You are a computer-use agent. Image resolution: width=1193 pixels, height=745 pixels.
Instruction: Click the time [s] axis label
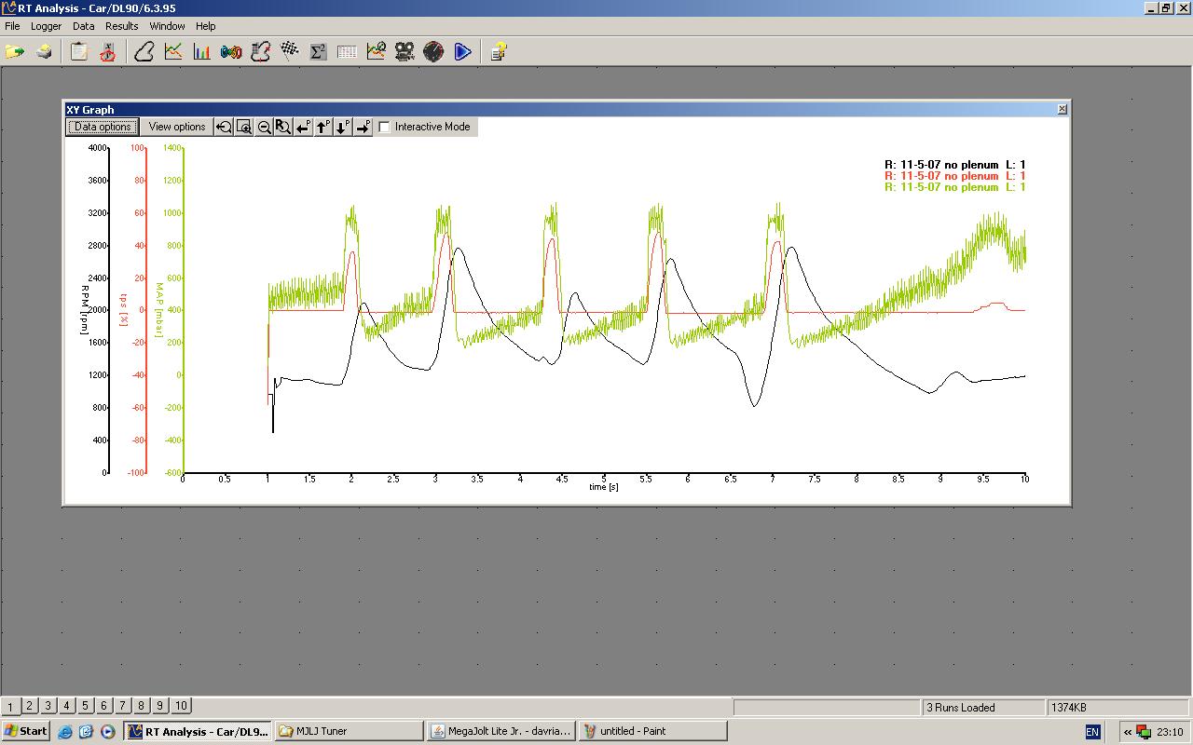(604, 487)
